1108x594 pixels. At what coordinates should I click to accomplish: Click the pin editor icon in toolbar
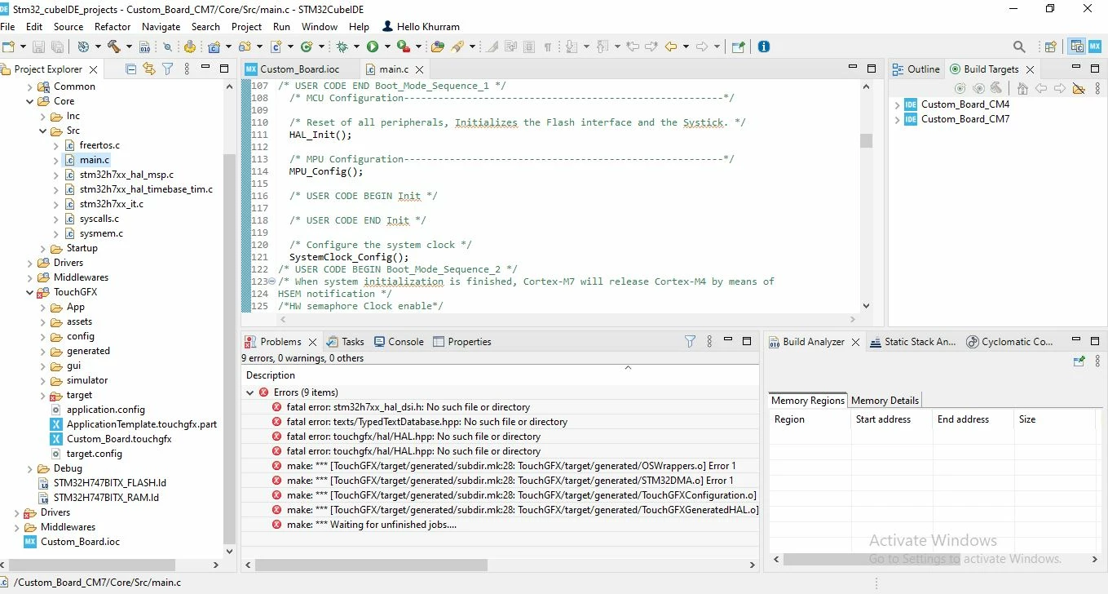coord(737,47)
